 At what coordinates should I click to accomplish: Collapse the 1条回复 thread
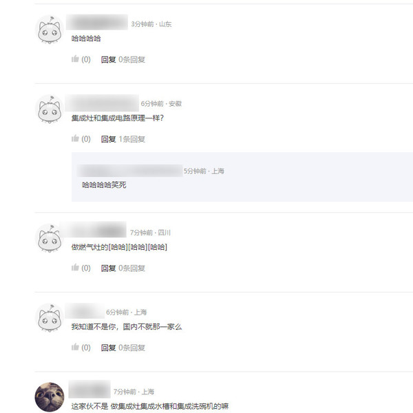pyautogui.click(x=131, y=139)
